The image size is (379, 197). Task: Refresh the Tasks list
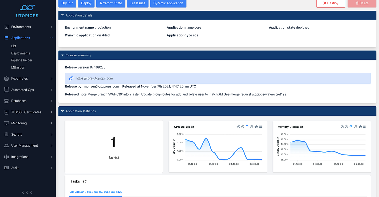(x=85, y=181)
